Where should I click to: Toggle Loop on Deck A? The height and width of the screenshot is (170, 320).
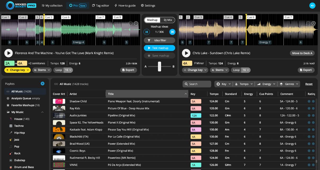coord(59,70)
